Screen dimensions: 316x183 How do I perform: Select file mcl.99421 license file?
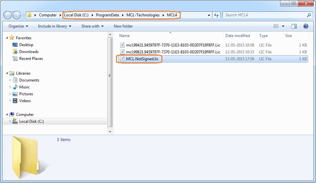173,45
